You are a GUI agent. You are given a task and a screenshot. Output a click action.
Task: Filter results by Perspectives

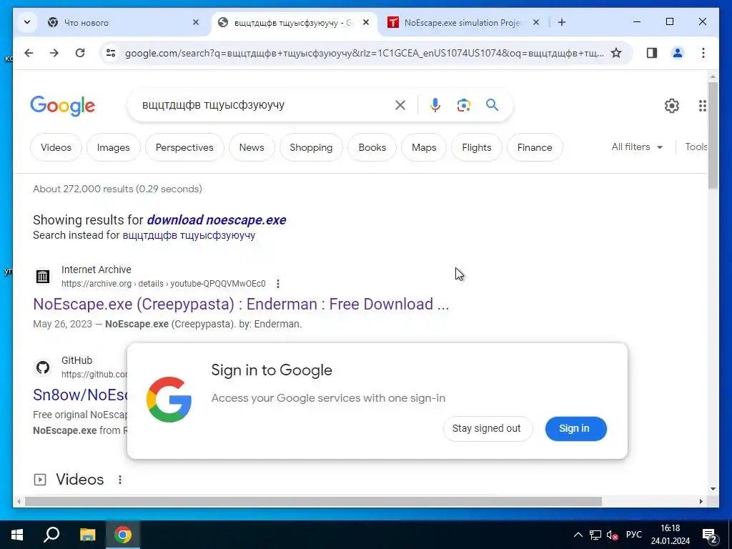click(184, 147)
